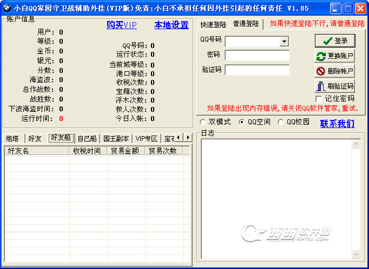The width and height of the screenshot is (369, 269).
Task: Click the 如果快速登陆不行 red notice text
Action: coord(317,23)
